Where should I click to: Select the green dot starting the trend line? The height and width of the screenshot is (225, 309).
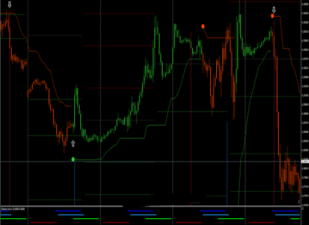73,159
